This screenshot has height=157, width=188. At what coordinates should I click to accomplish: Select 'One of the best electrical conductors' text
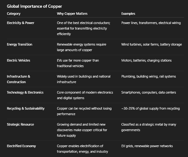coord(84,23)
